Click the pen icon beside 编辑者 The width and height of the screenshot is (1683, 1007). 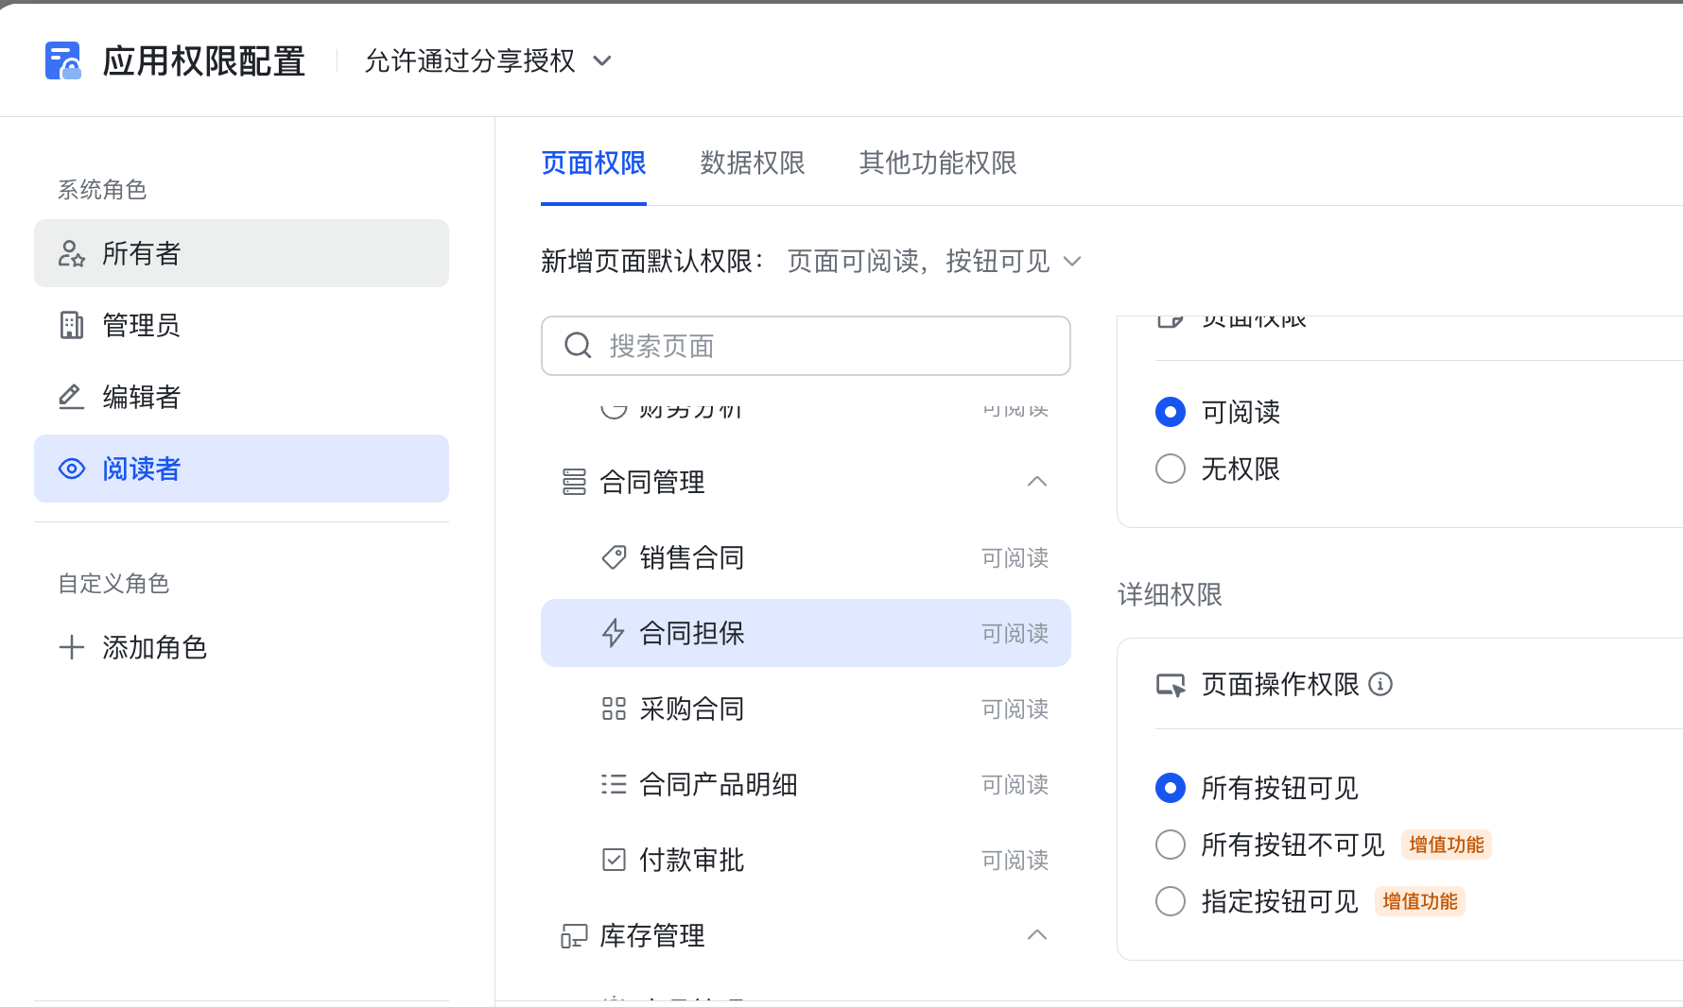[x=71, y=397]
